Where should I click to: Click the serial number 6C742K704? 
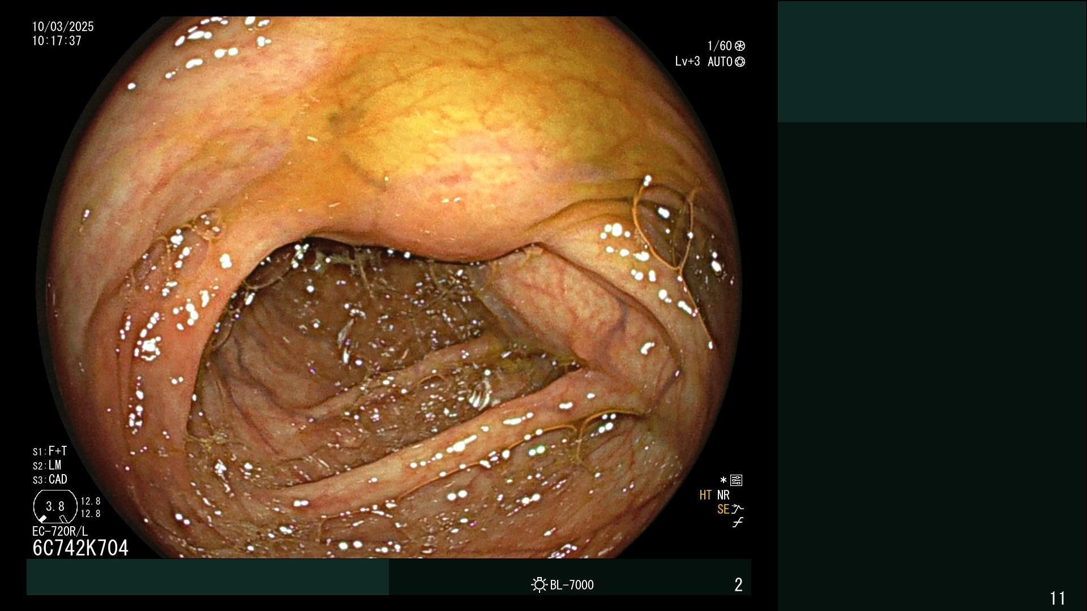80,548
